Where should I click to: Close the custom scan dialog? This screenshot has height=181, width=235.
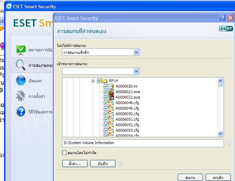pos(230,18)
